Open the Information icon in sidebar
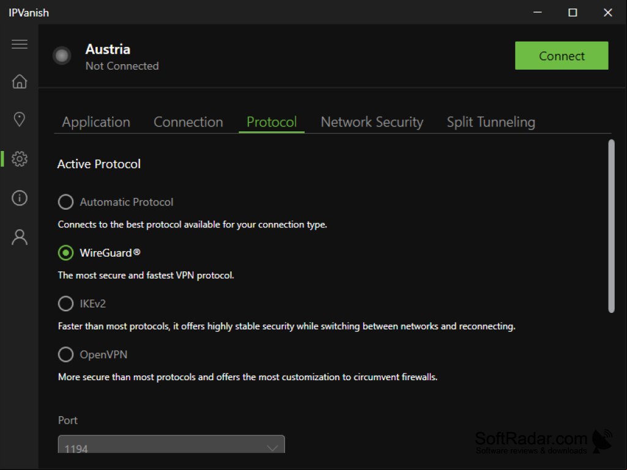Viewport: 627px width, 470px height. (19, 198)
